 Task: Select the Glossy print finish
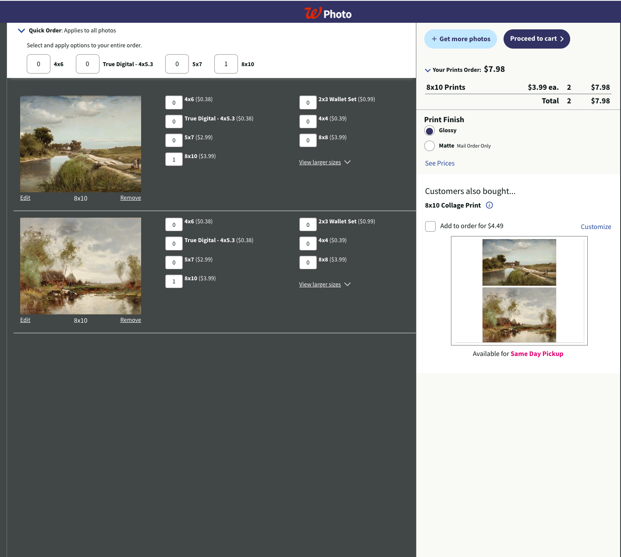(x=429, y=131)
